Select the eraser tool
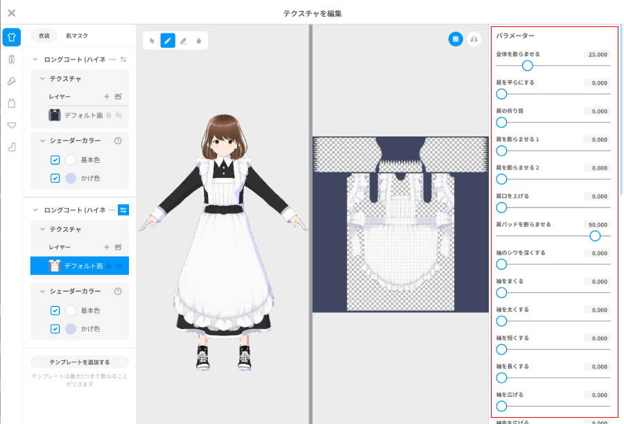Viewport: 624px width, 424px height. click(x=184, y=41)
